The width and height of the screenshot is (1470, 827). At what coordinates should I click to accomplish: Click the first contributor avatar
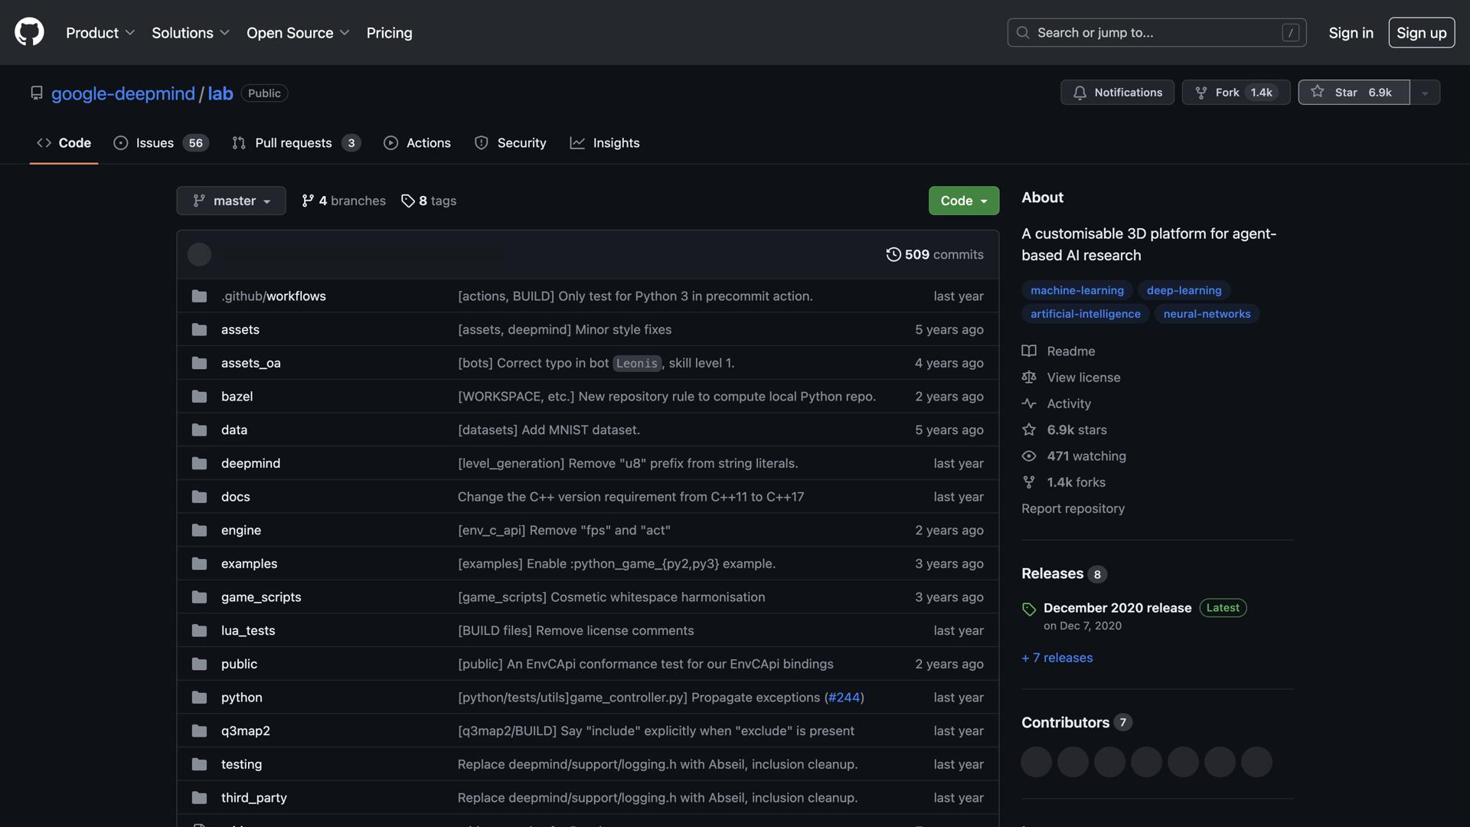click(1035, 761)
